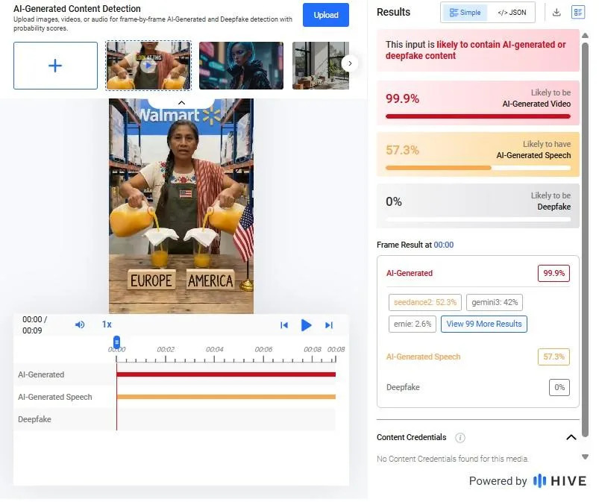Click the 99.9% AI-Generated Video card
Screen dimensions: 599x502
(x=478, y=103)
